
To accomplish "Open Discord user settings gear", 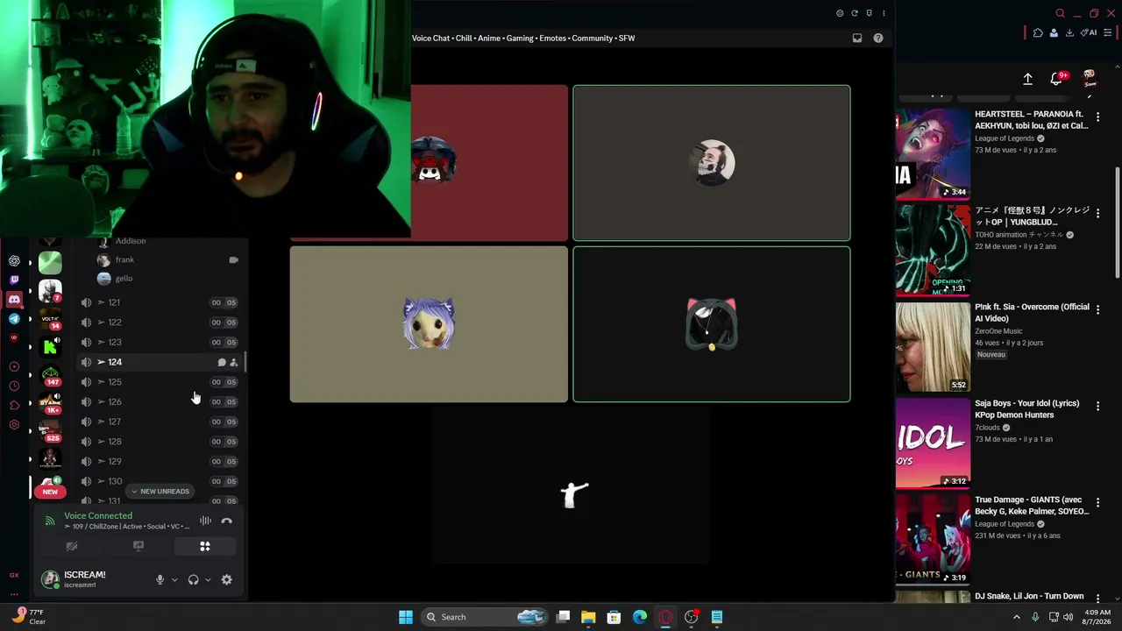I will [226, 579].
